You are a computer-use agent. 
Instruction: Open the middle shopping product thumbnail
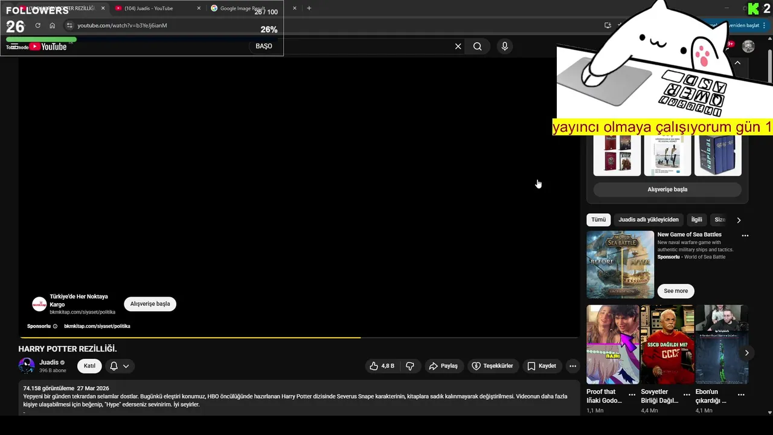point(667,155)
